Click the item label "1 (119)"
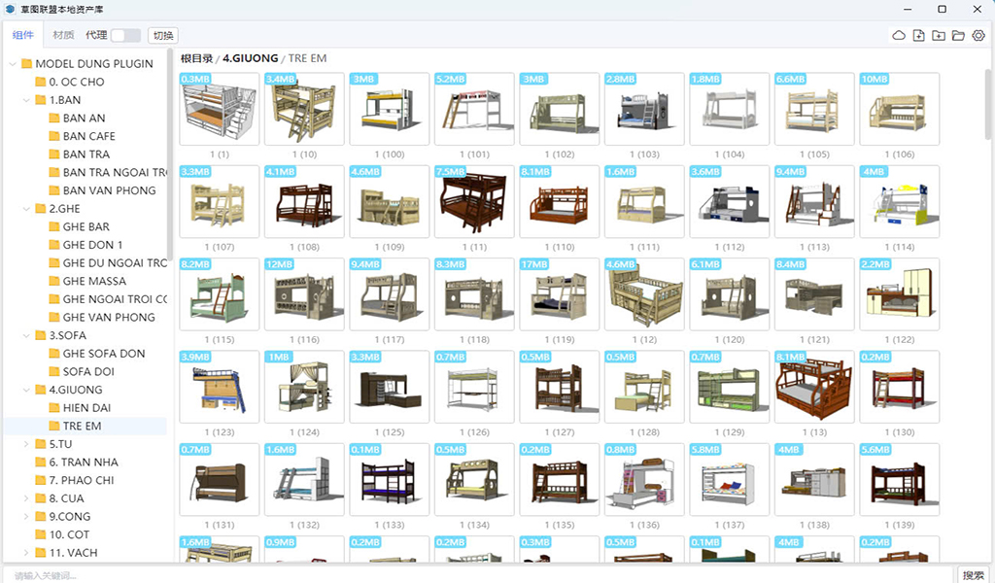Screen dimensions: 995x583 point(560,340)
